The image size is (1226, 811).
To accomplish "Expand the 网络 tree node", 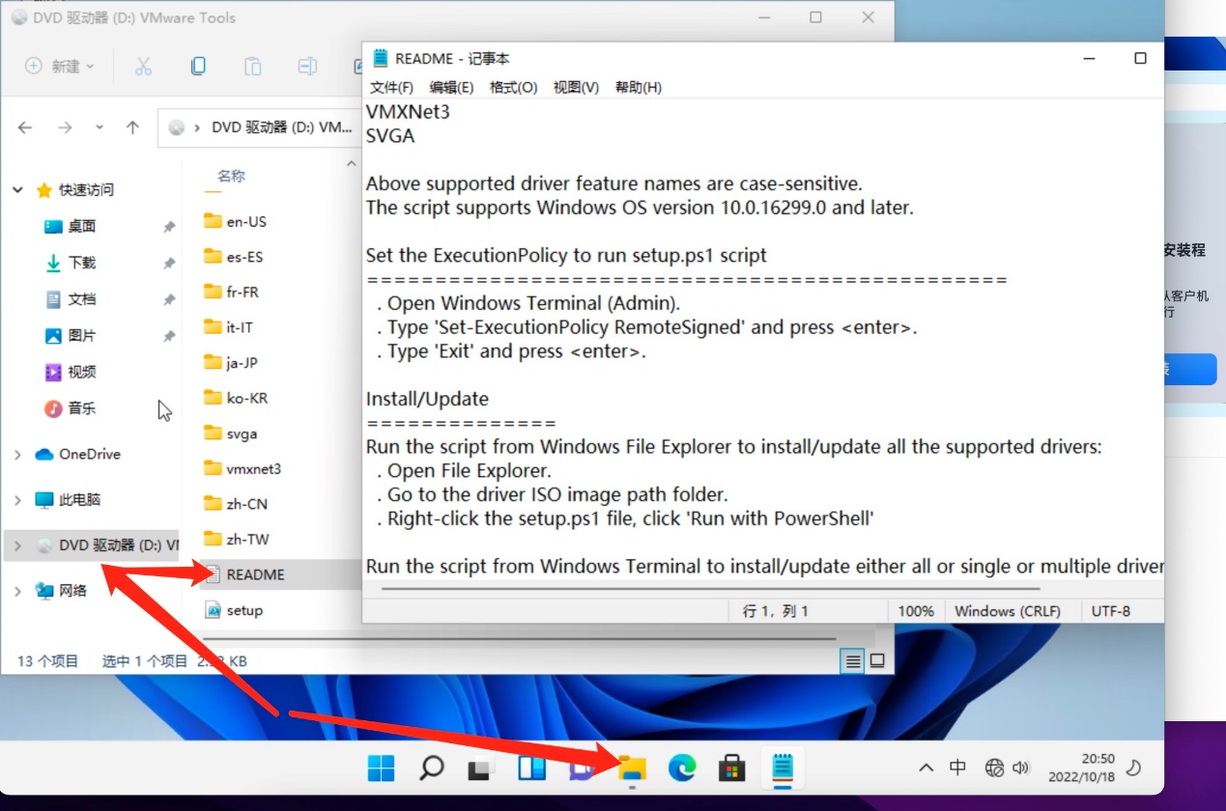I will [x=18, y=590].
